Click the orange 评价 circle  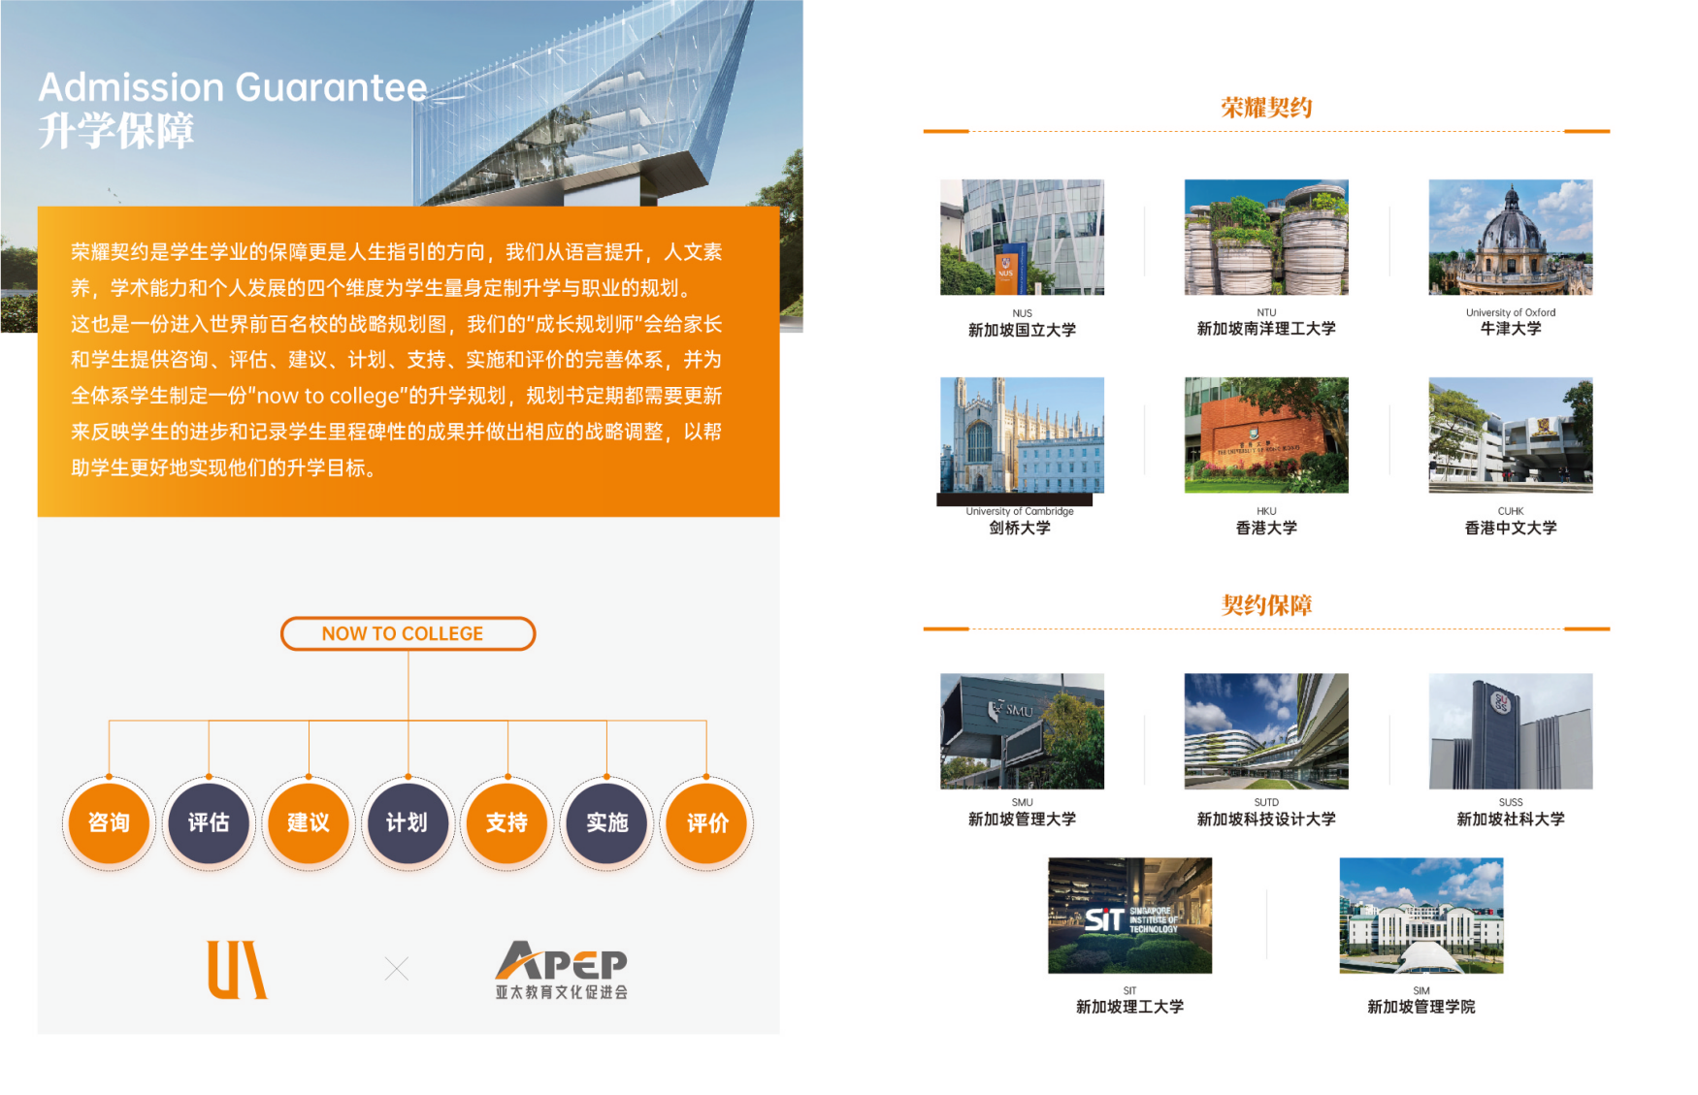(707, 822)
